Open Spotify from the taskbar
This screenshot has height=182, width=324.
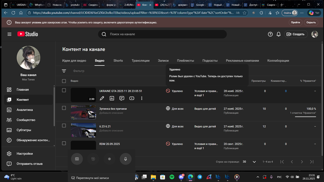coord(172,177)
